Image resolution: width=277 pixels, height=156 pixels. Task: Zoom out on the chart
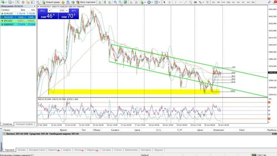pos(120,2)
